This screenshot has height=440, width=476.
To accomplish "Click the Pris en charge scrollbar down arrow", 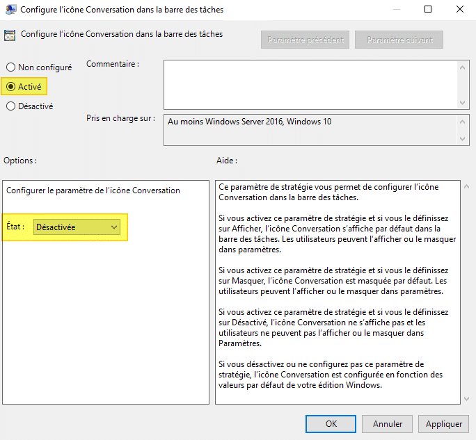I will pos(462,139).
